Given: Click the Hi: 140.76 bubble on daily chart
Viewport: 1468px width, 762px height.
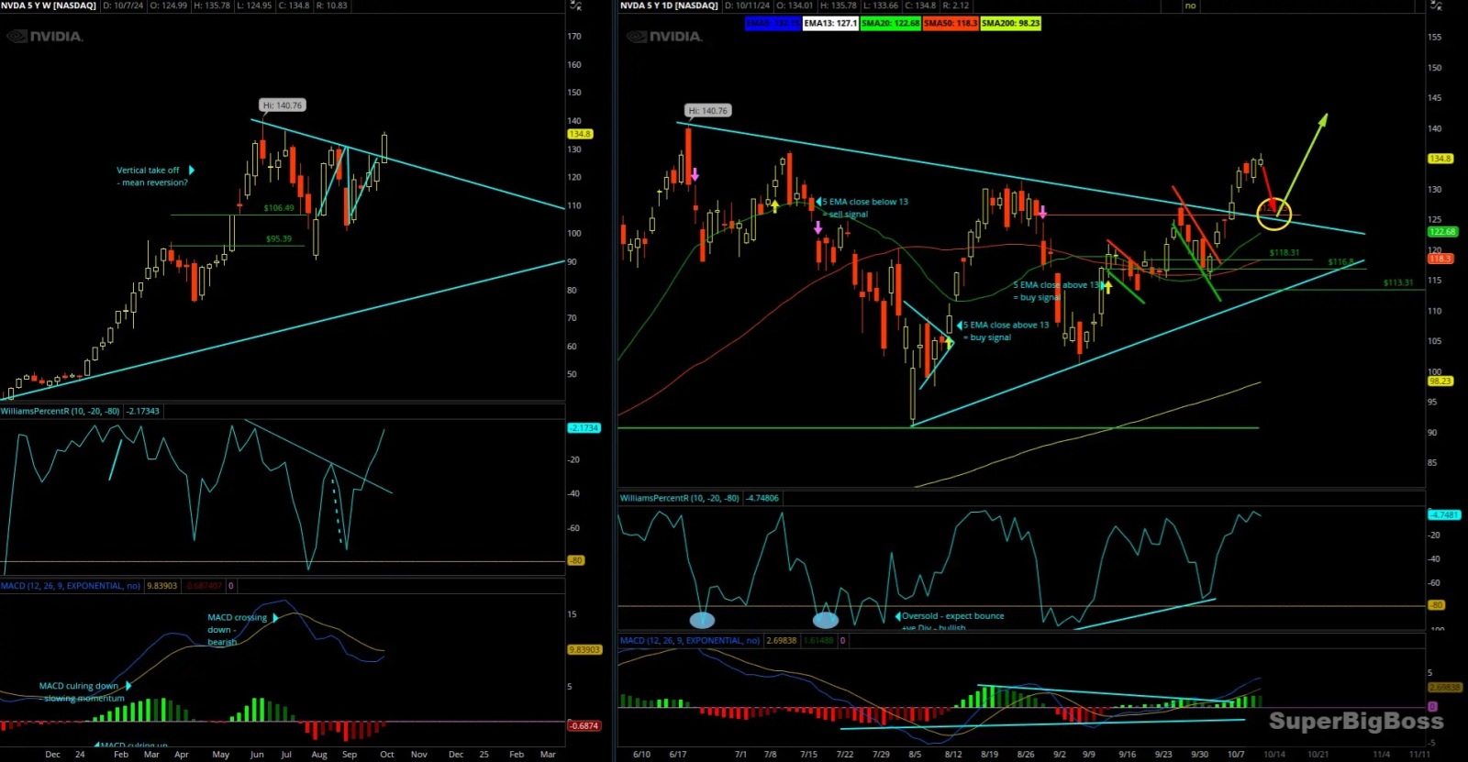Looking at the screenshot, I should pyautogui.click(x=707, y=111).
